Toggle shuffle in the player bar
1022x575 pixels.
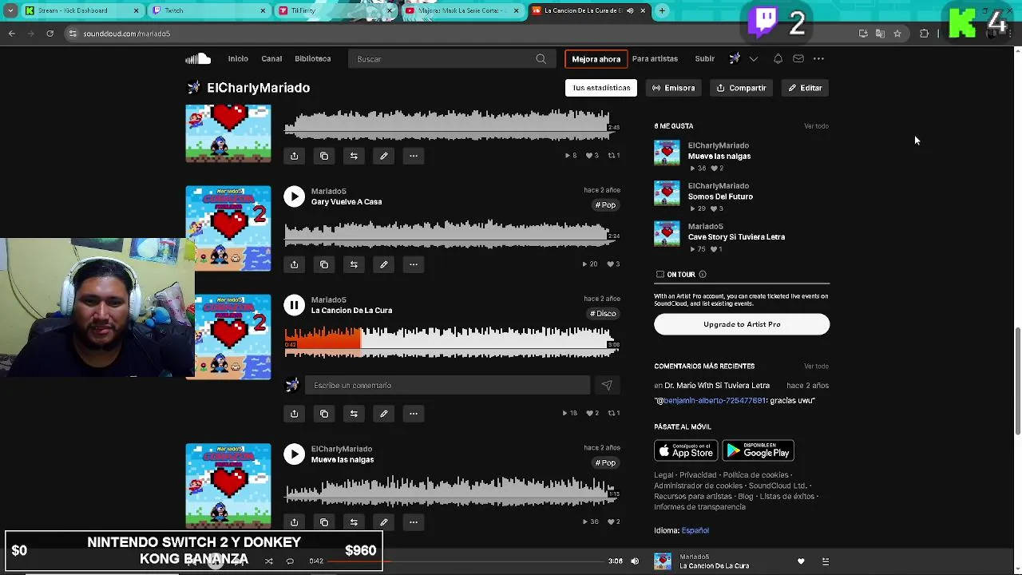(268, 561)
